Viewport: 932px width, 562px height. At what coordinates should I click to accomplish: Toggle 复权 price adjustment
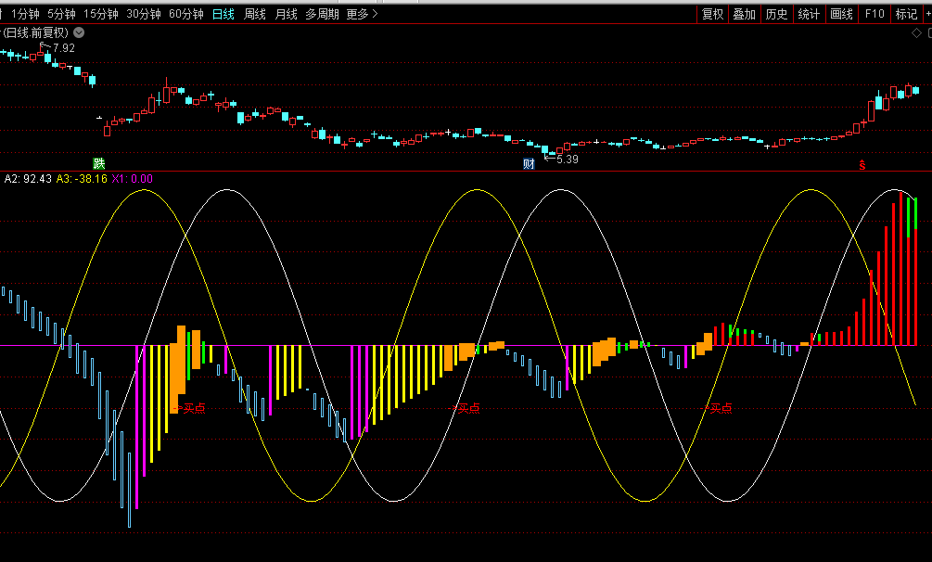[712, 14]
